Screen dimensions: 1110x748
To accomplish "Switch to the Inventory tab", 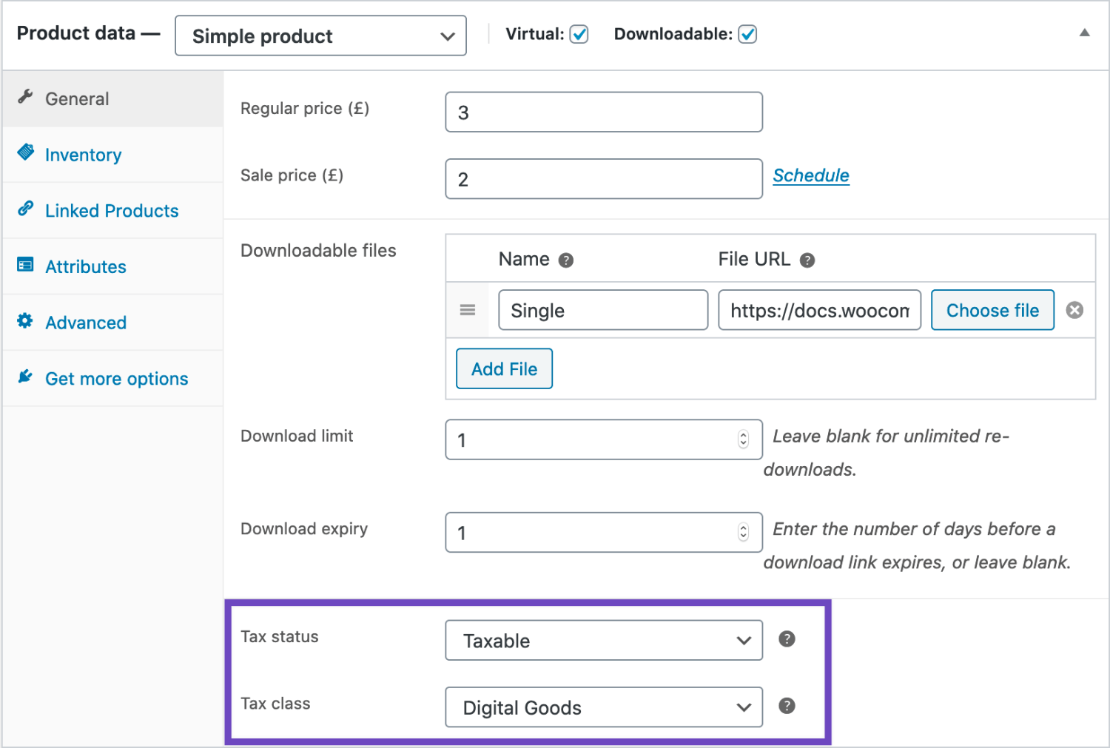I will point(83,155).
